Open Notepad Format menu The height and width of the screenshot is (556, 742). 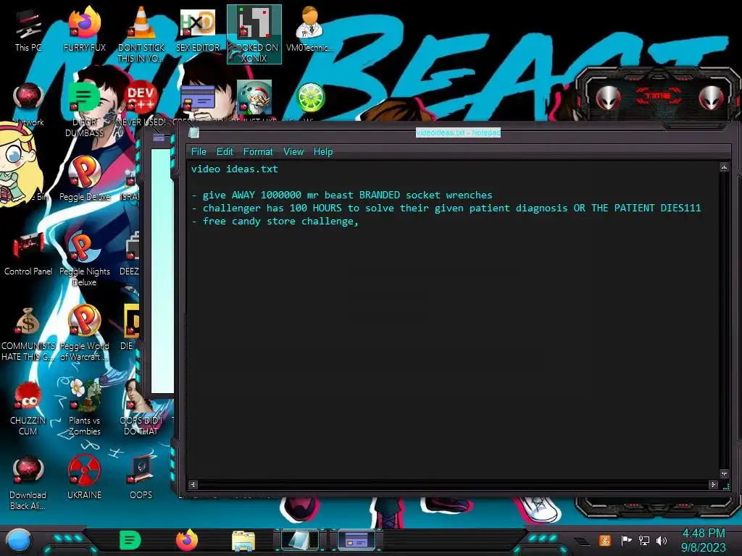coord(257,151)
